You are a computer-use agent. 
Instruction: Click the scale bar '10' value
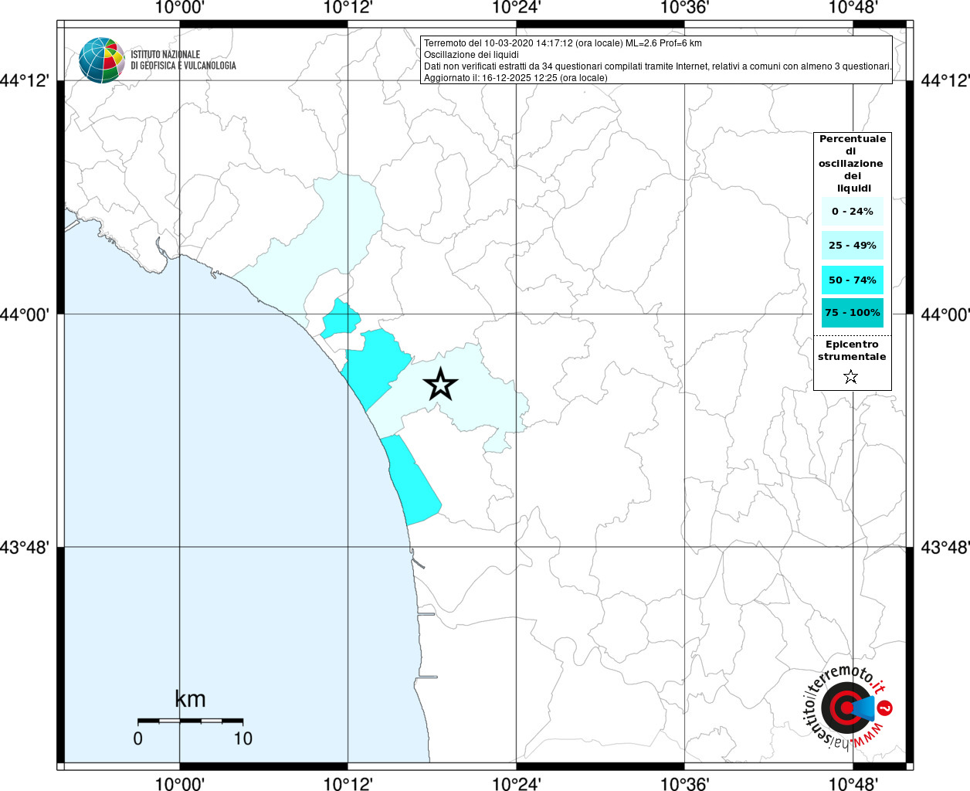click(x=242, y=738)
